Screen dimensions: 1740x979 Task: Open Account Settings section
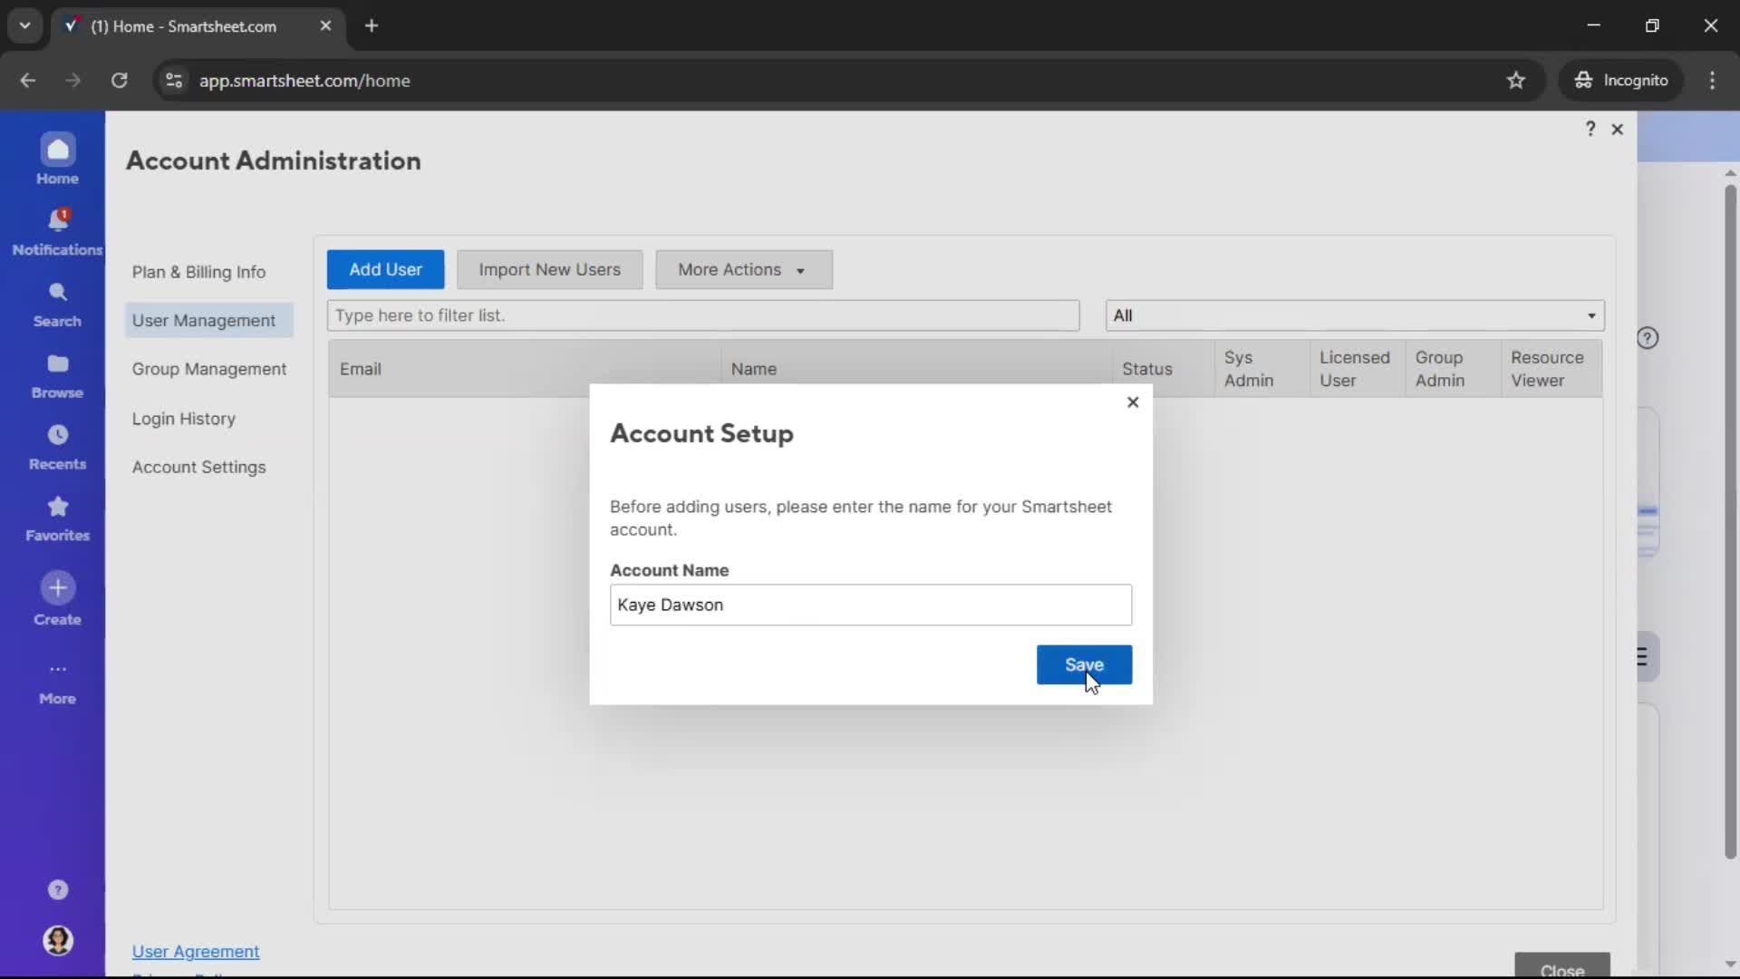pyautogui.click(x=198, y=467)
